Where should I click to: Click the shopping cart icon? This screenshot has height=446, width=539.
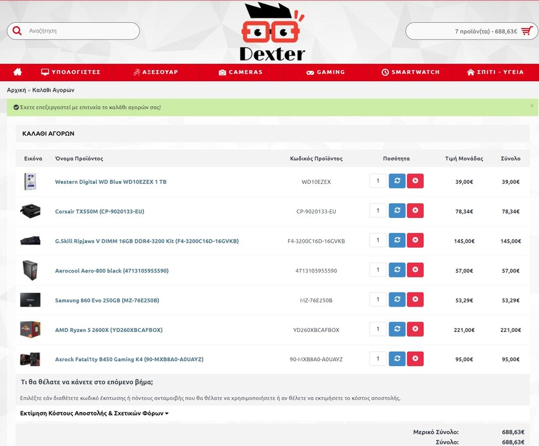point(527,31)
